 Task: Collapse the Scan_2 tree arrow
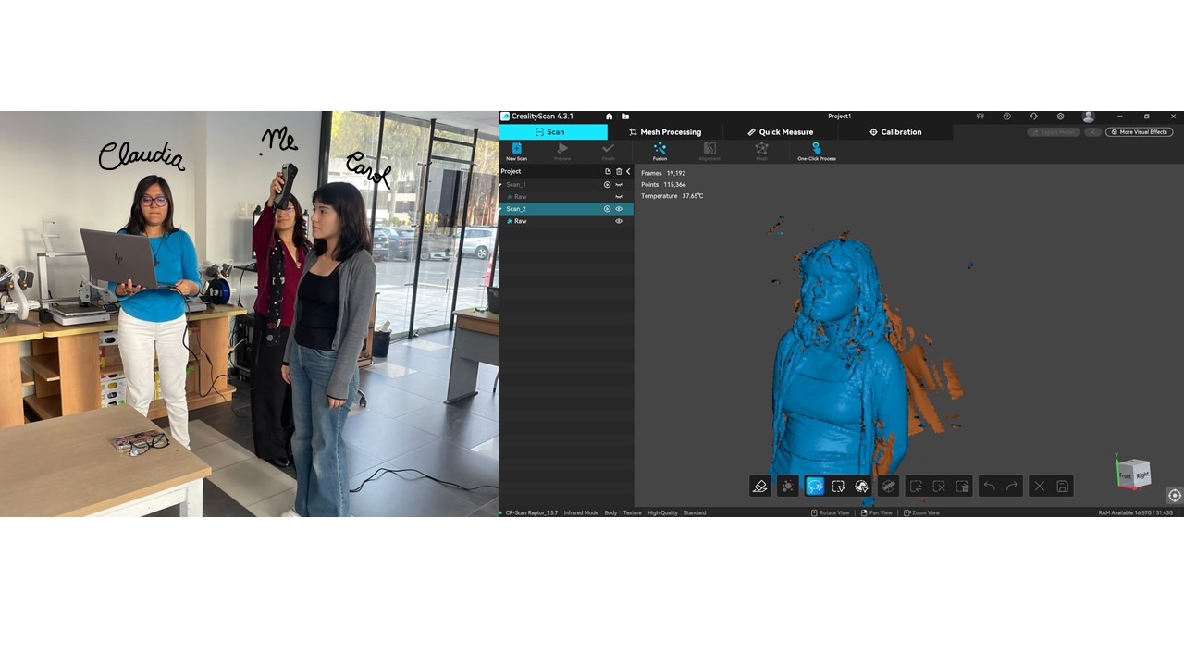(x=501, y=209)
